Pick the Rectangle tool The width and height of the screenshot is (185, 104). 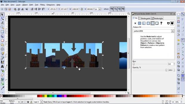pos(2,32)
